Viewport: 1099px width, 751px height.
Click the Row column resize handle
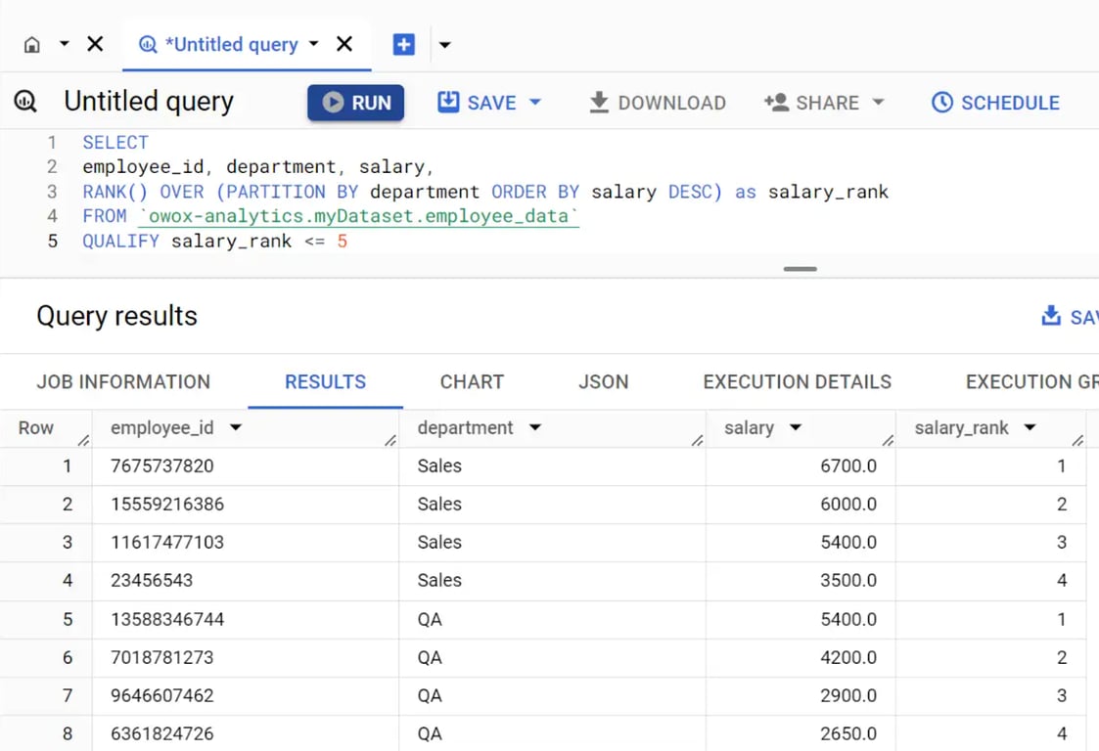tap(83, 440)
